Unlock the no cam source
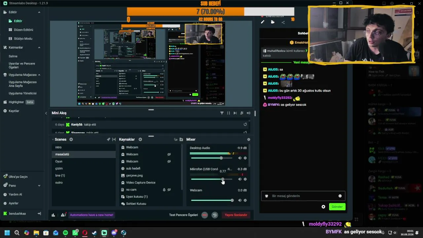This screenshot has width=423, height=238. 164,190
